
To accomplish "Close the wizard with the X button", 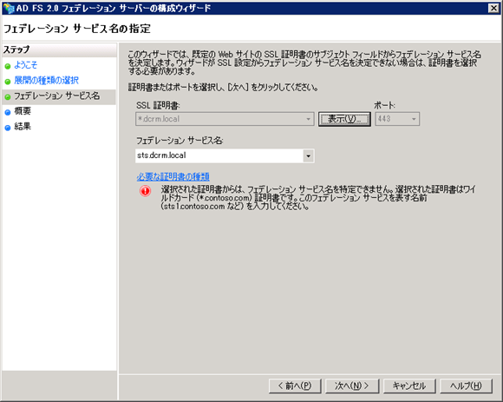I will [x=493, y=9].
